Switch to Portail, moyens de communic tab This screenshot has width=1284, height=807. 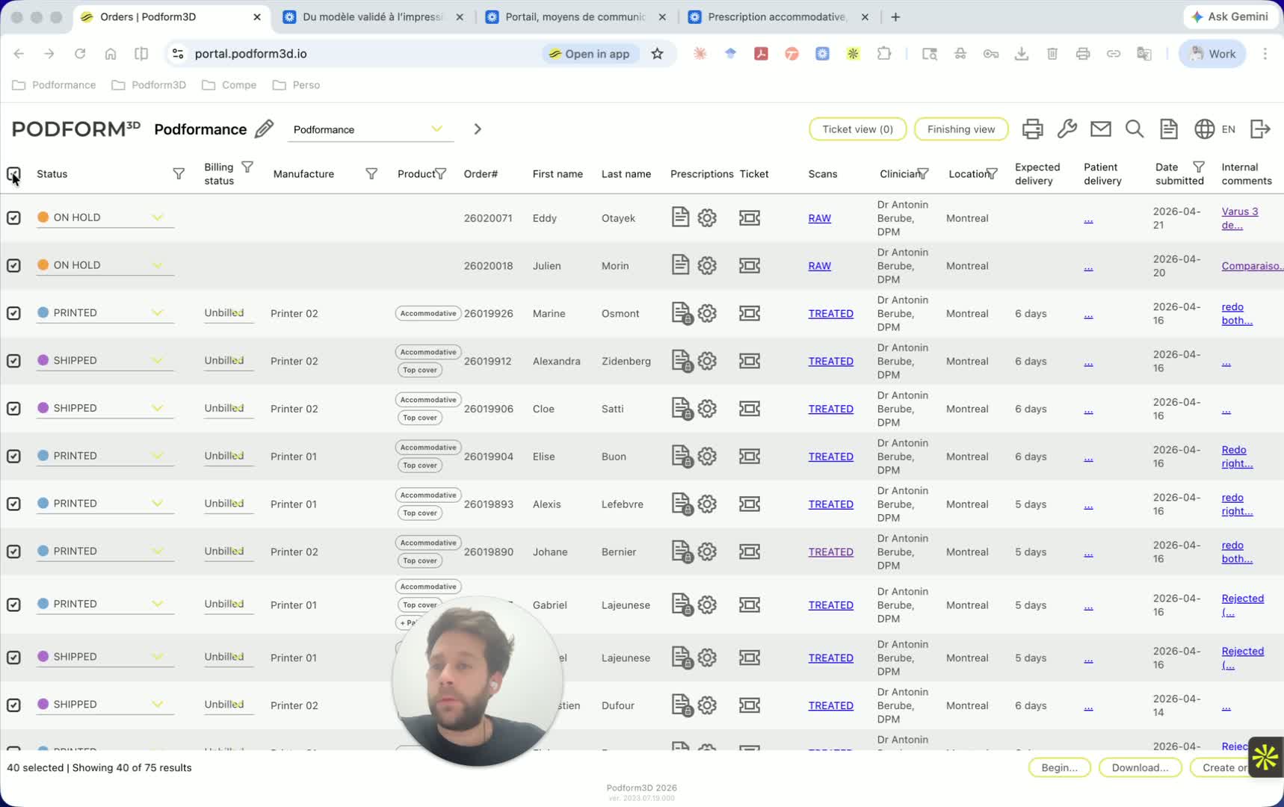click(575, 16)
